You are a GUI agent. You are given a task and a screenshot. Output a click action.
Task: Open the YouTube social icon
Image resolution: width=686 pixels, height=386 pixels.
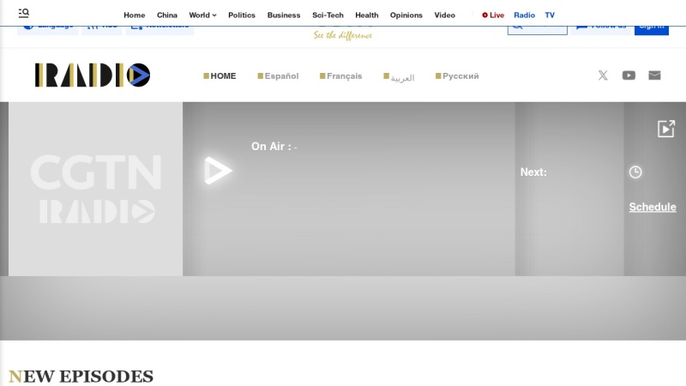(x=629, y=75)
